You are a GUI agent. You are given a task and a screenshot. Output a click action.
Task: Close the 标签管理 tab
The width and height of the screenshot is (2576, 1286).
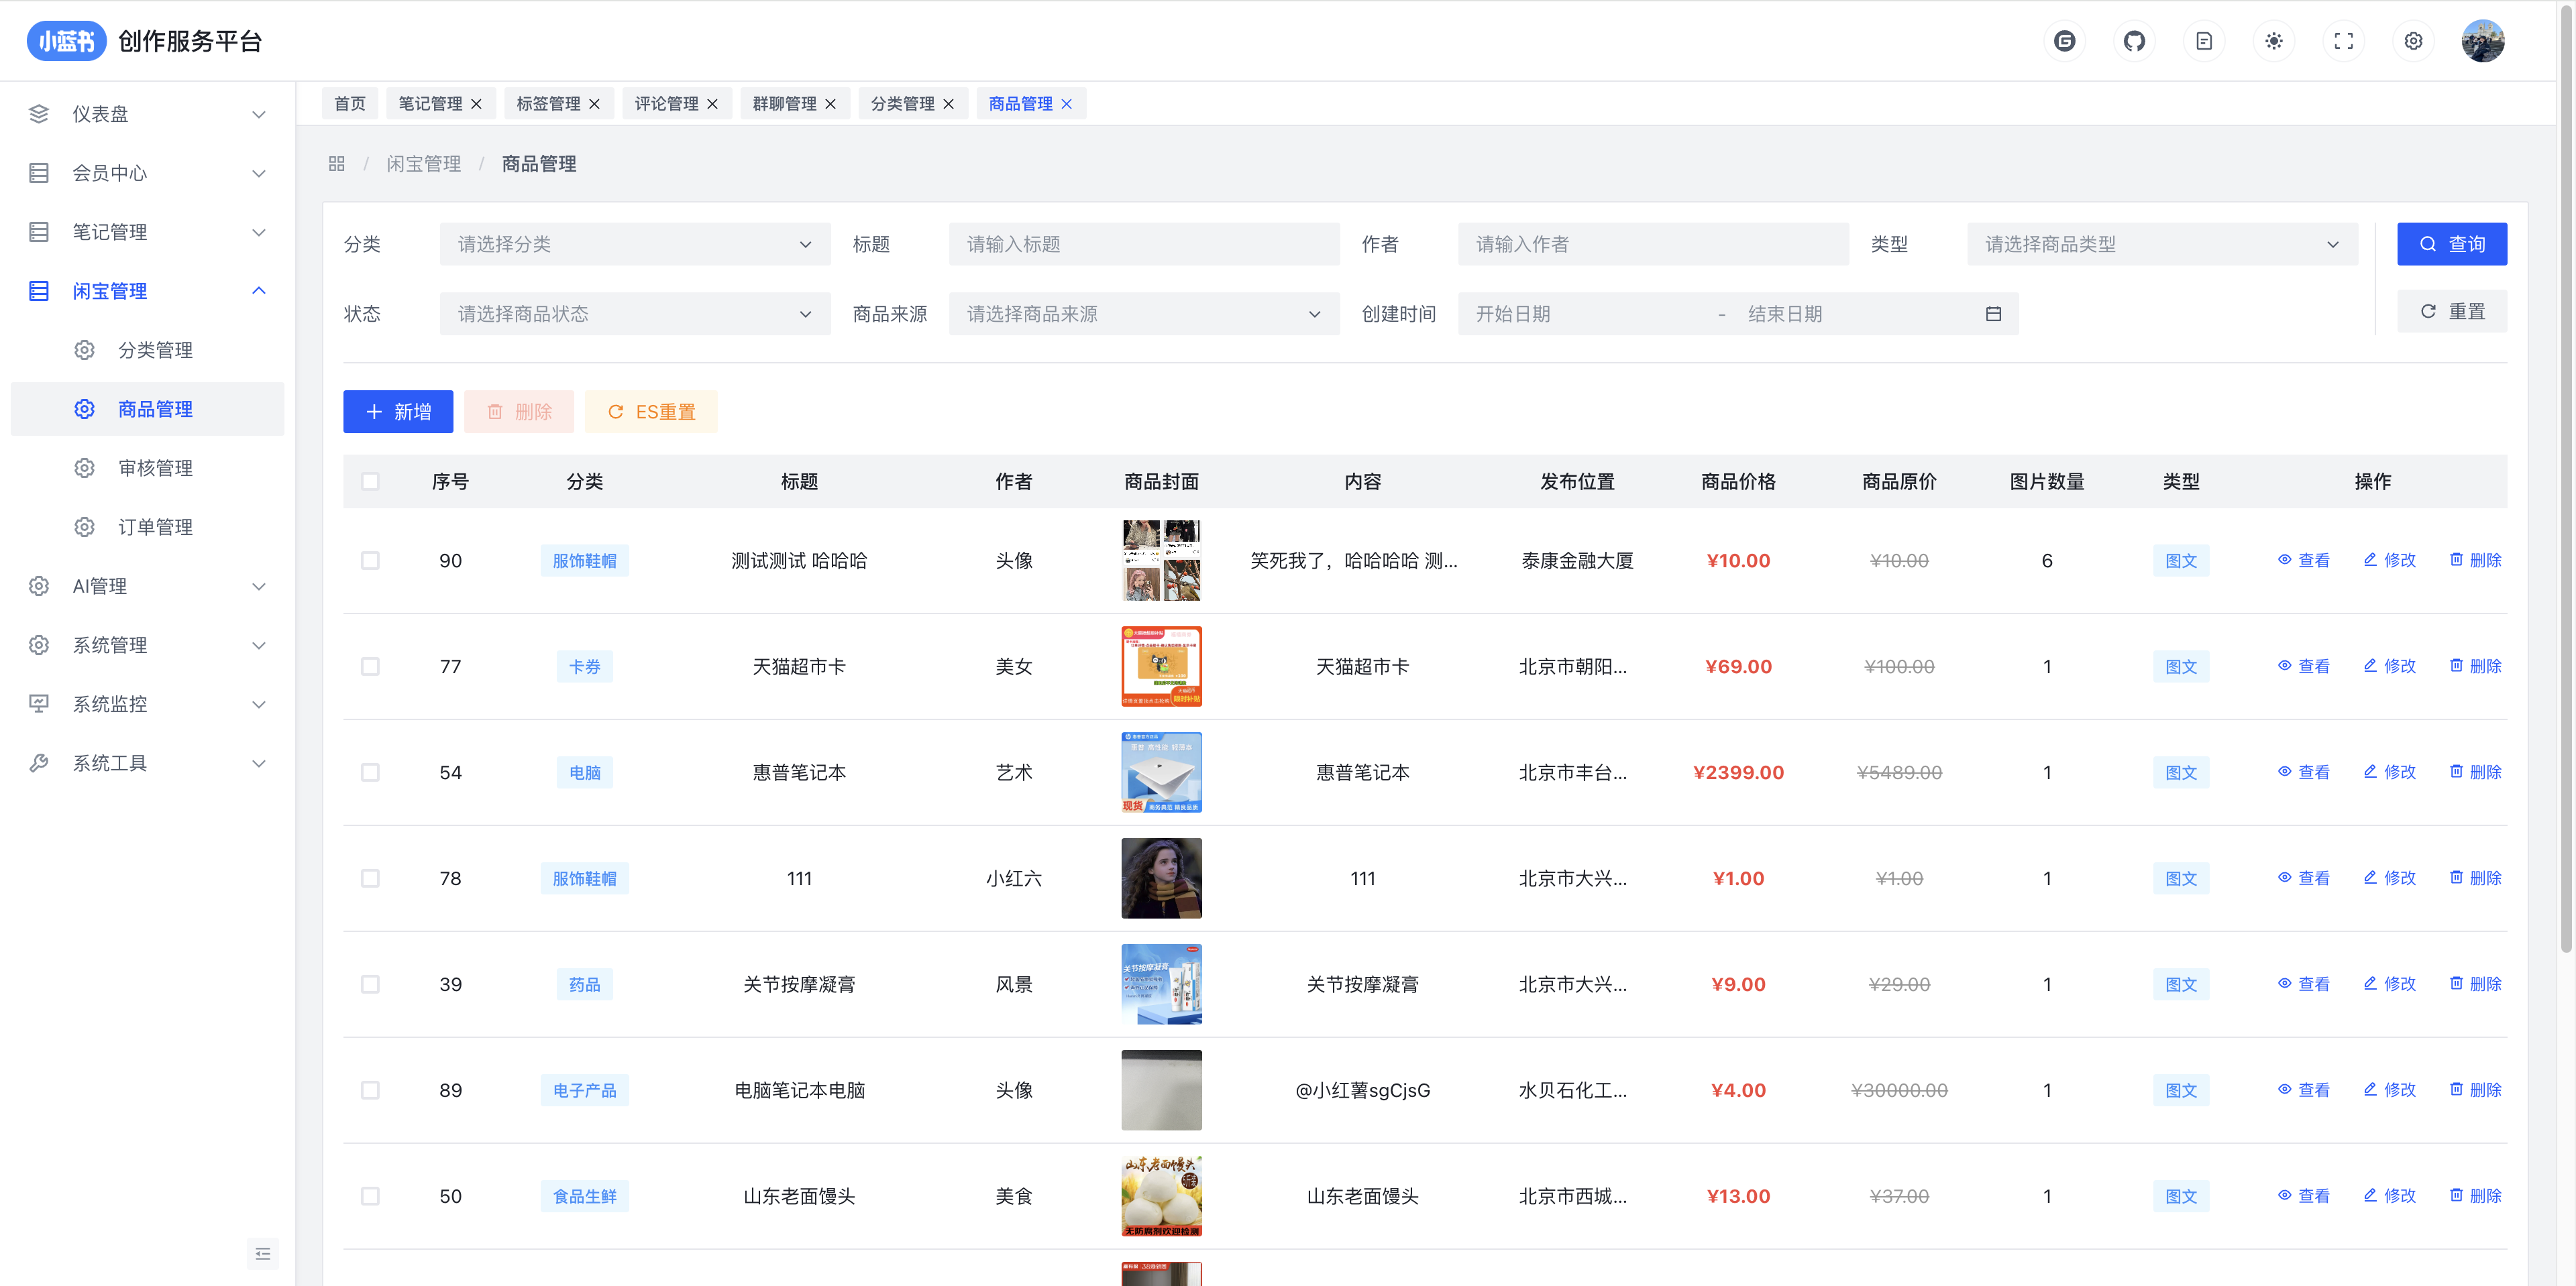[x=595, y=104]
